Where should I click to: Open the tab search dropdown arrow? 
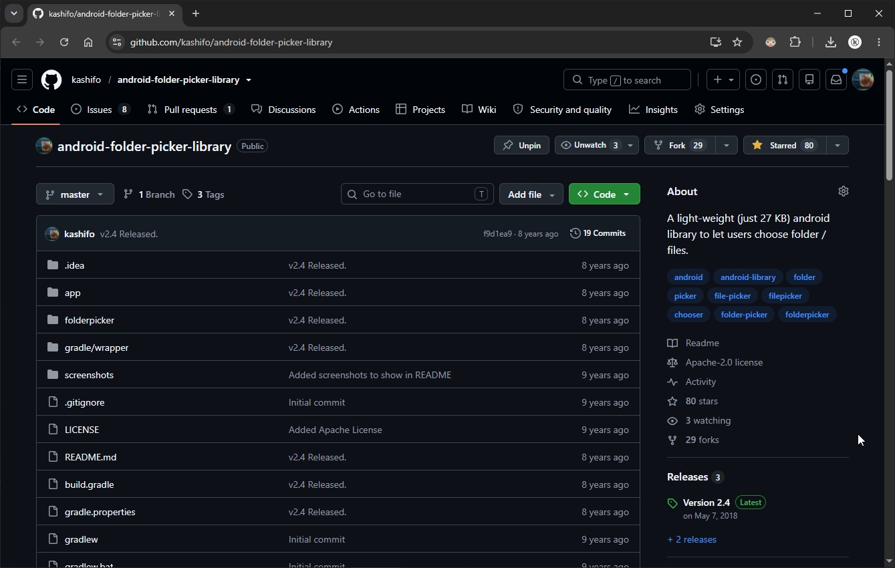pyautogui.click(x=13, y=13)
